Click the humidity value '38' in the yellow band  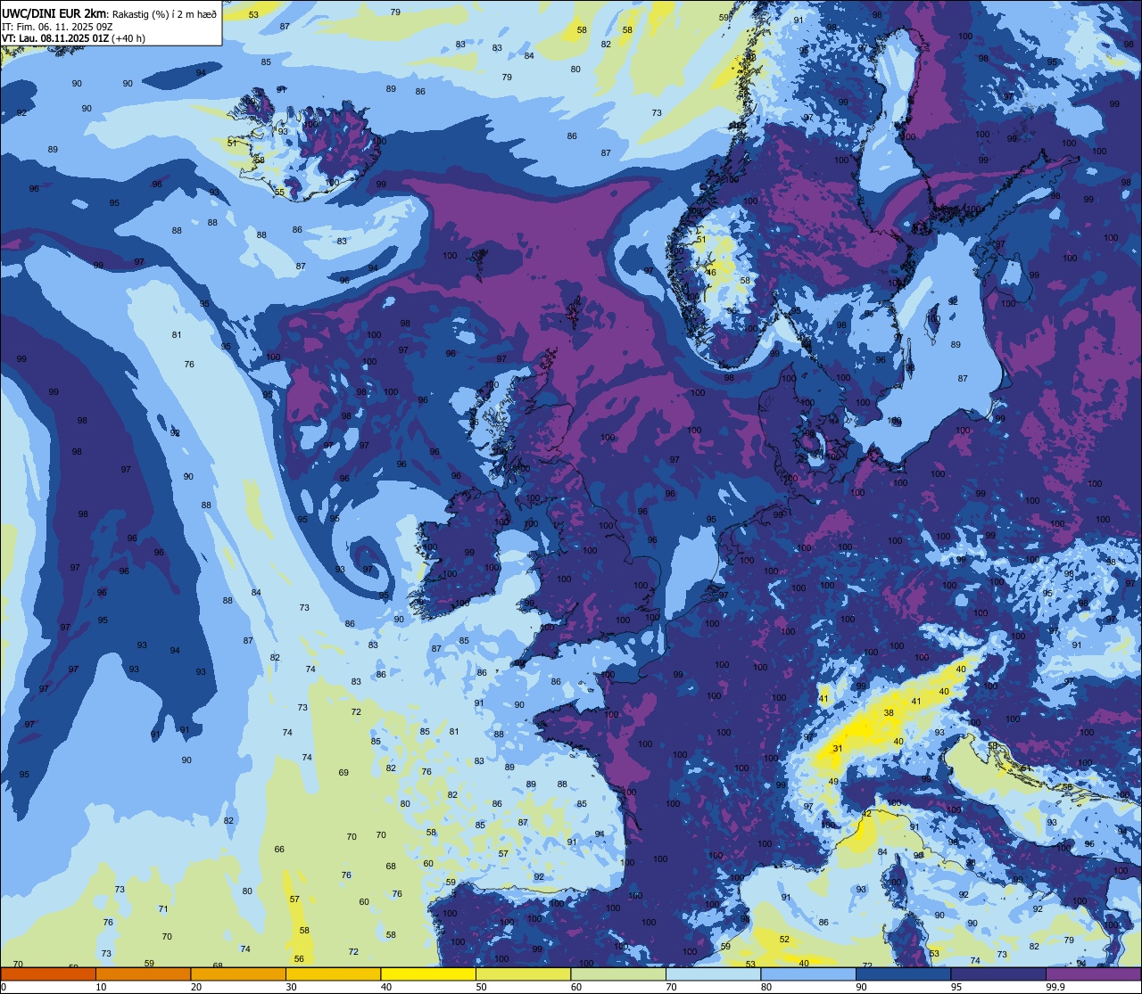[889, 712]
